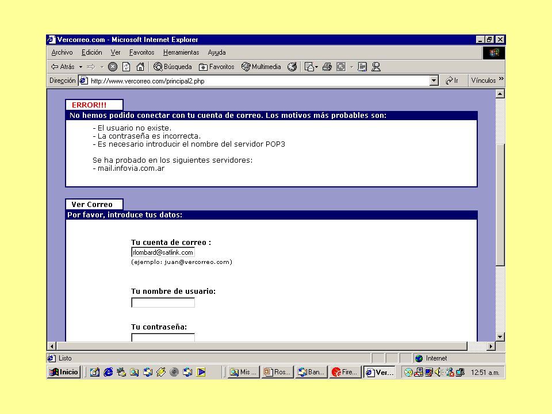552x414 pixels.
Task: Click the blue play-arrow quick launch icon
Action: (x=201, y=372)
